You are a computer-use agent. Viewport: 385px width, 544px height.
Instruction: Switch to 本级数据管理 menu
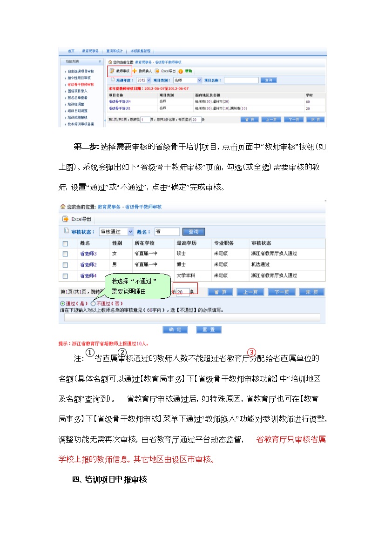(140, 51)
